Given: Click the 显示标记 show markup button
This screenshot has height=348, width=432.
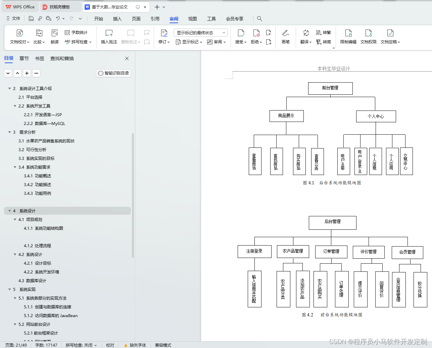Looking at the screenshot, I should tap(189, 42).
